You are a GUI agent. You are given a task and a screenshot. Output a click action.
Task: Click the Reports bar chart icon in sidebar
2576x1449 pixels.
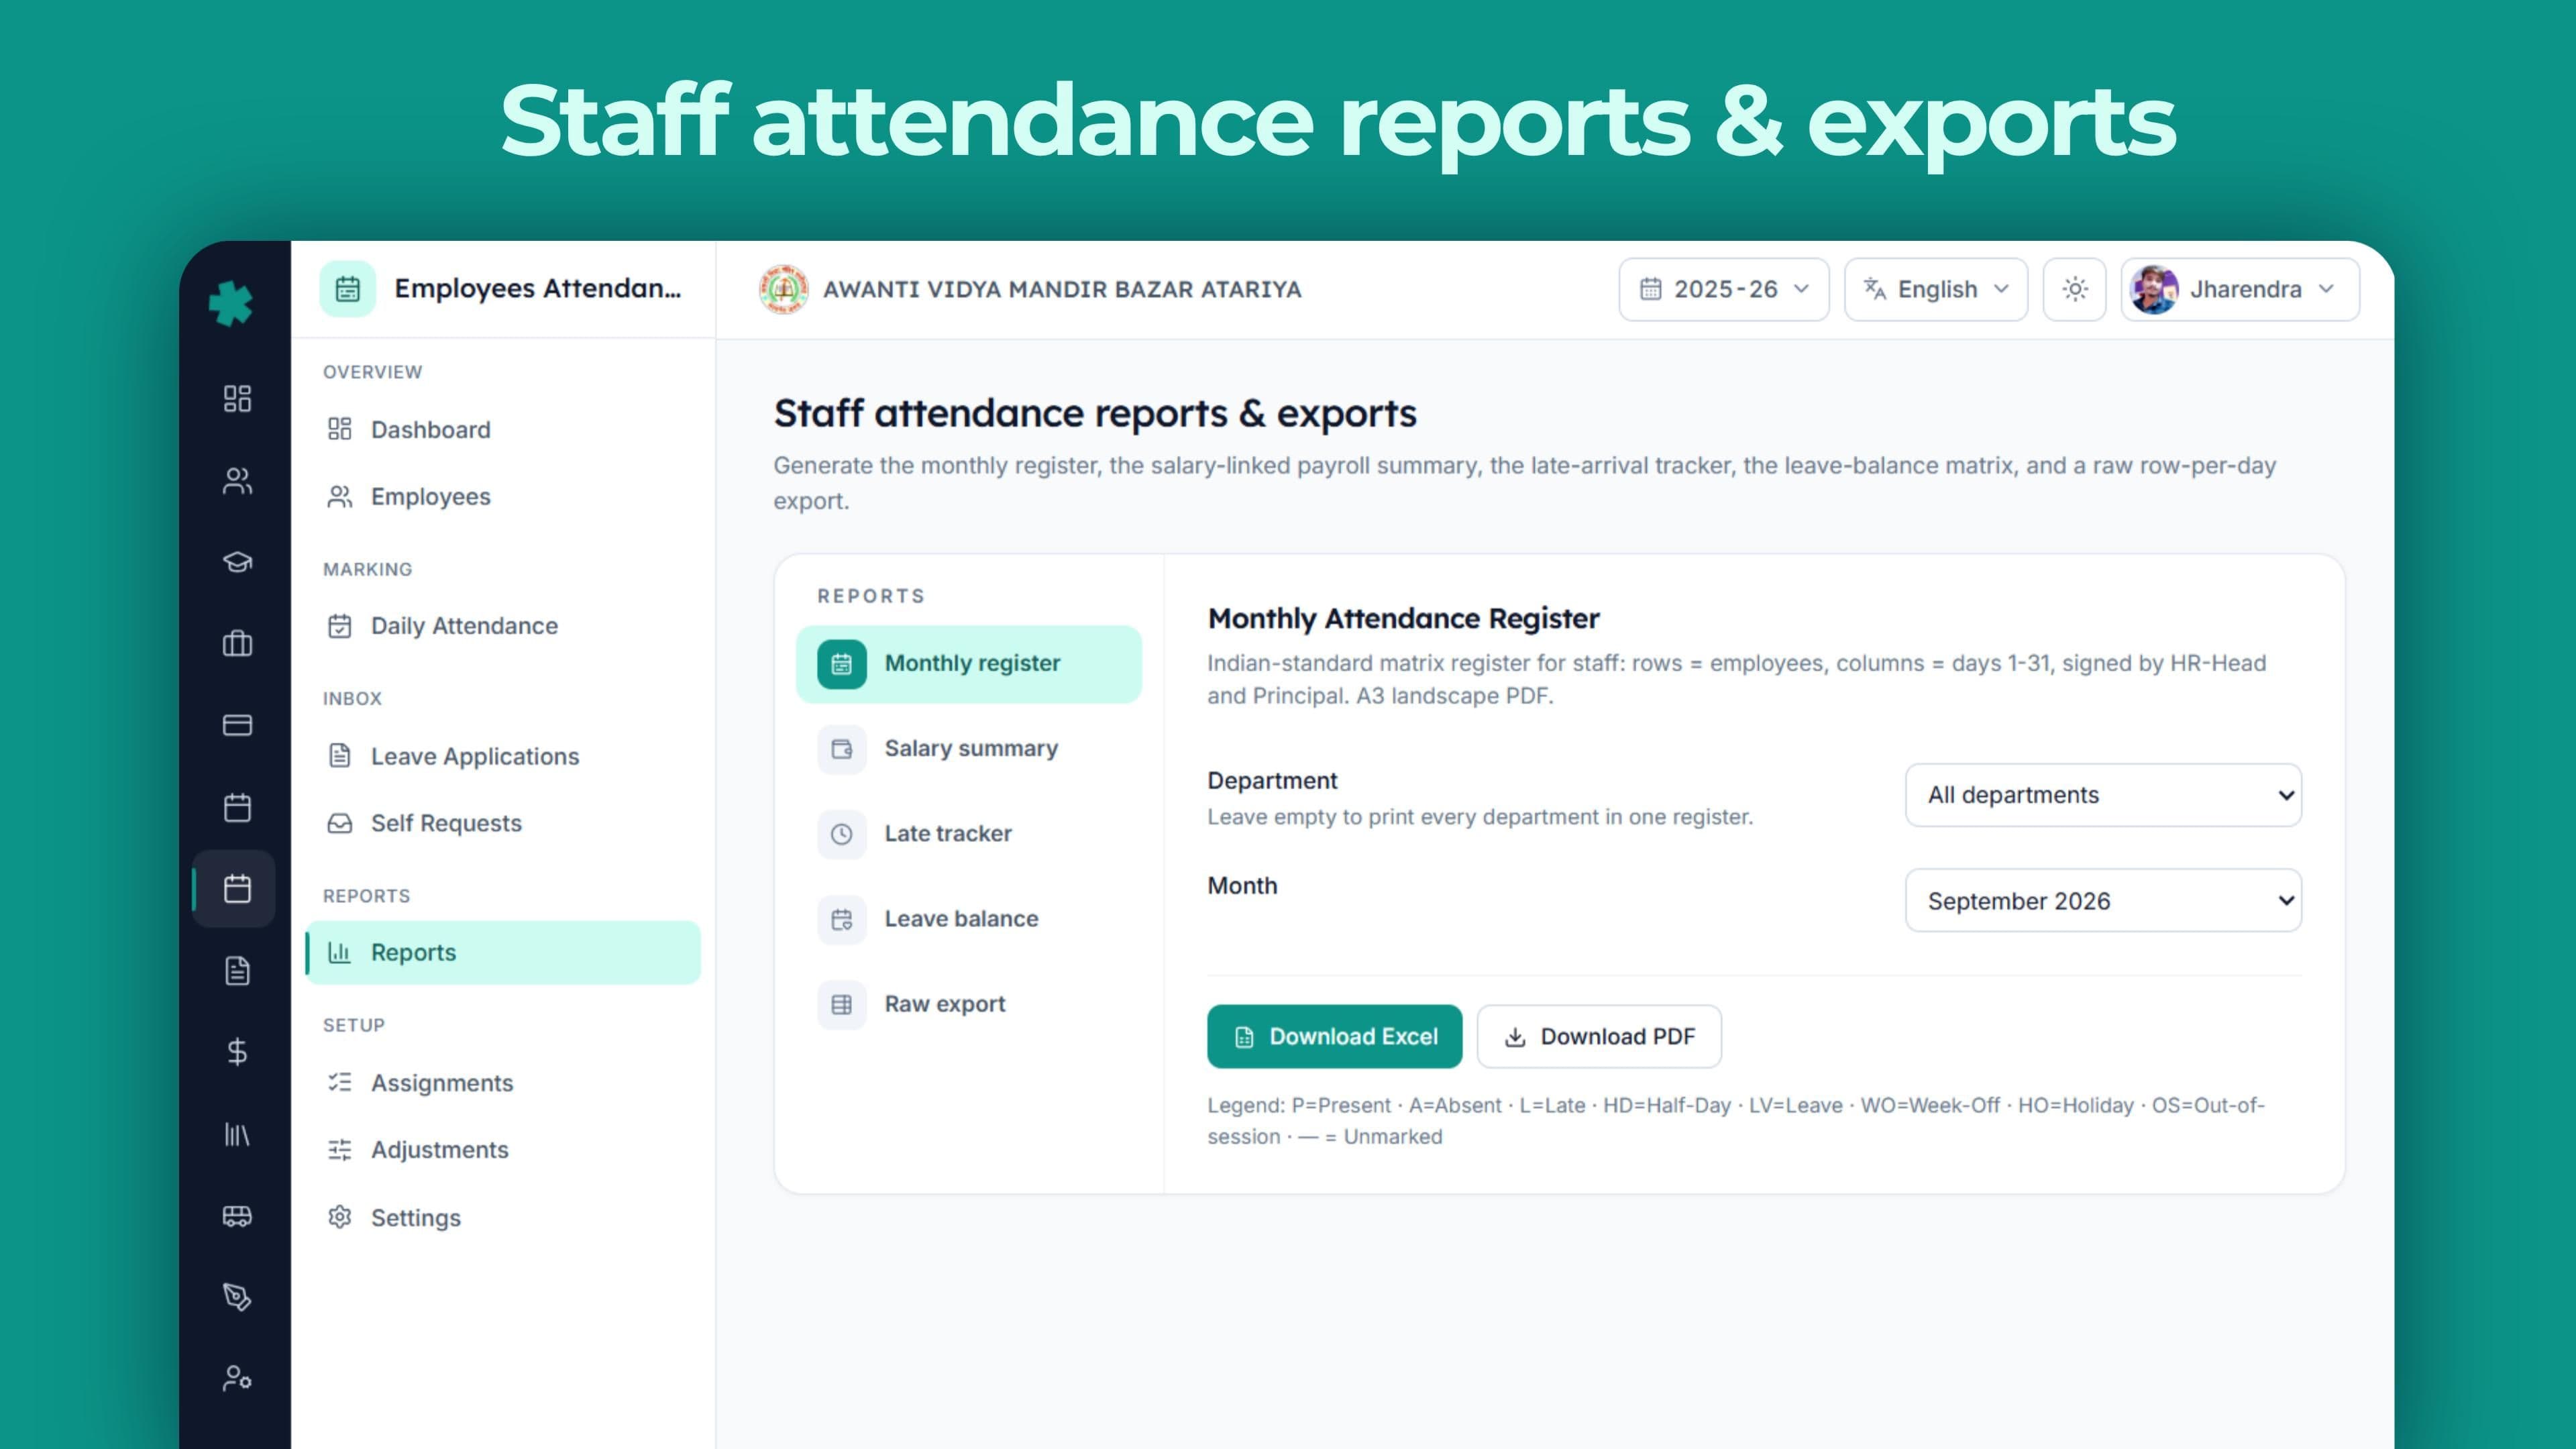coord(340,952)
